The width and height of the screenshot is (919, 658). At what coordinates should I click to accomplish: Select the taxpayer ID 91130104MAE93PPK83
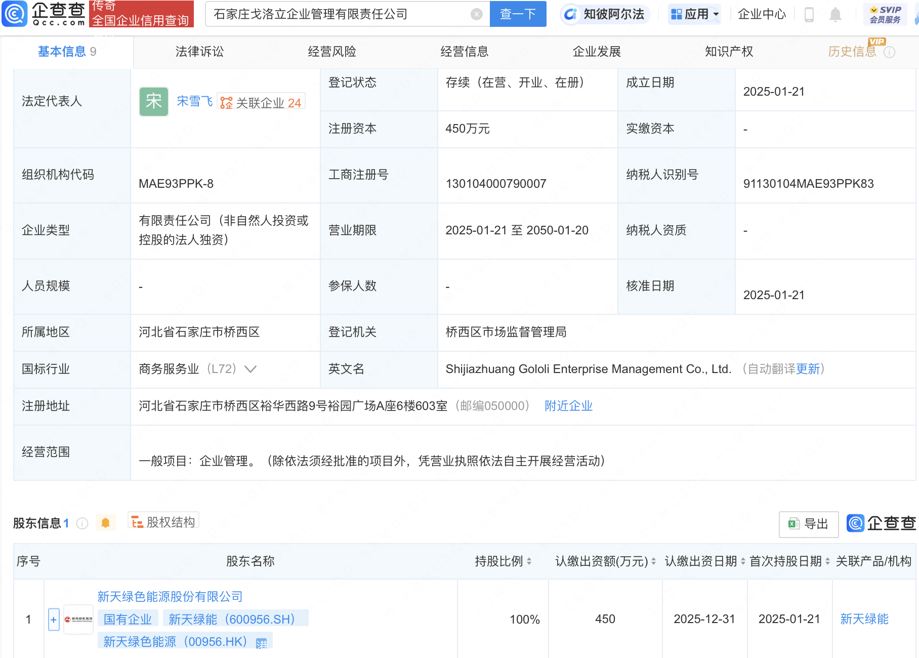point(808,184)
